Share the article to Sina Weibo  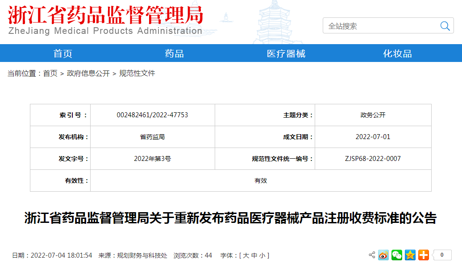pos(383,255)
